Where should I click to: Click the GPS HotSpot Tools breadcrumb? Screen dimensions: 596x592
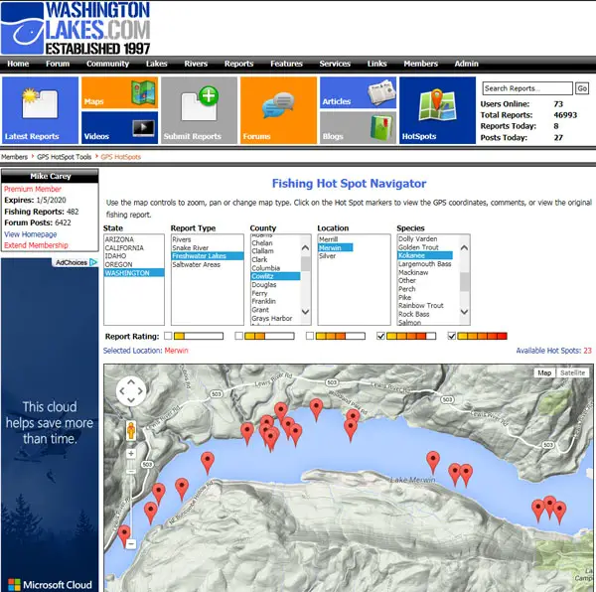point(65,157)
